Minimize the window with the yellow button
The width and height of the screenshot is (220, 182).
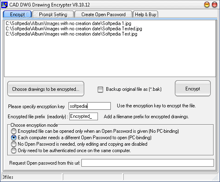click(x=207, y=4)
